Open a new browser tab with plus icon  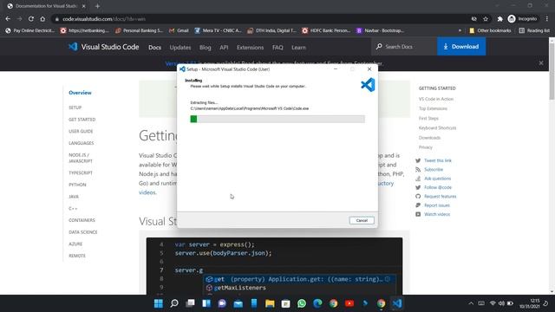pos(97,6)
